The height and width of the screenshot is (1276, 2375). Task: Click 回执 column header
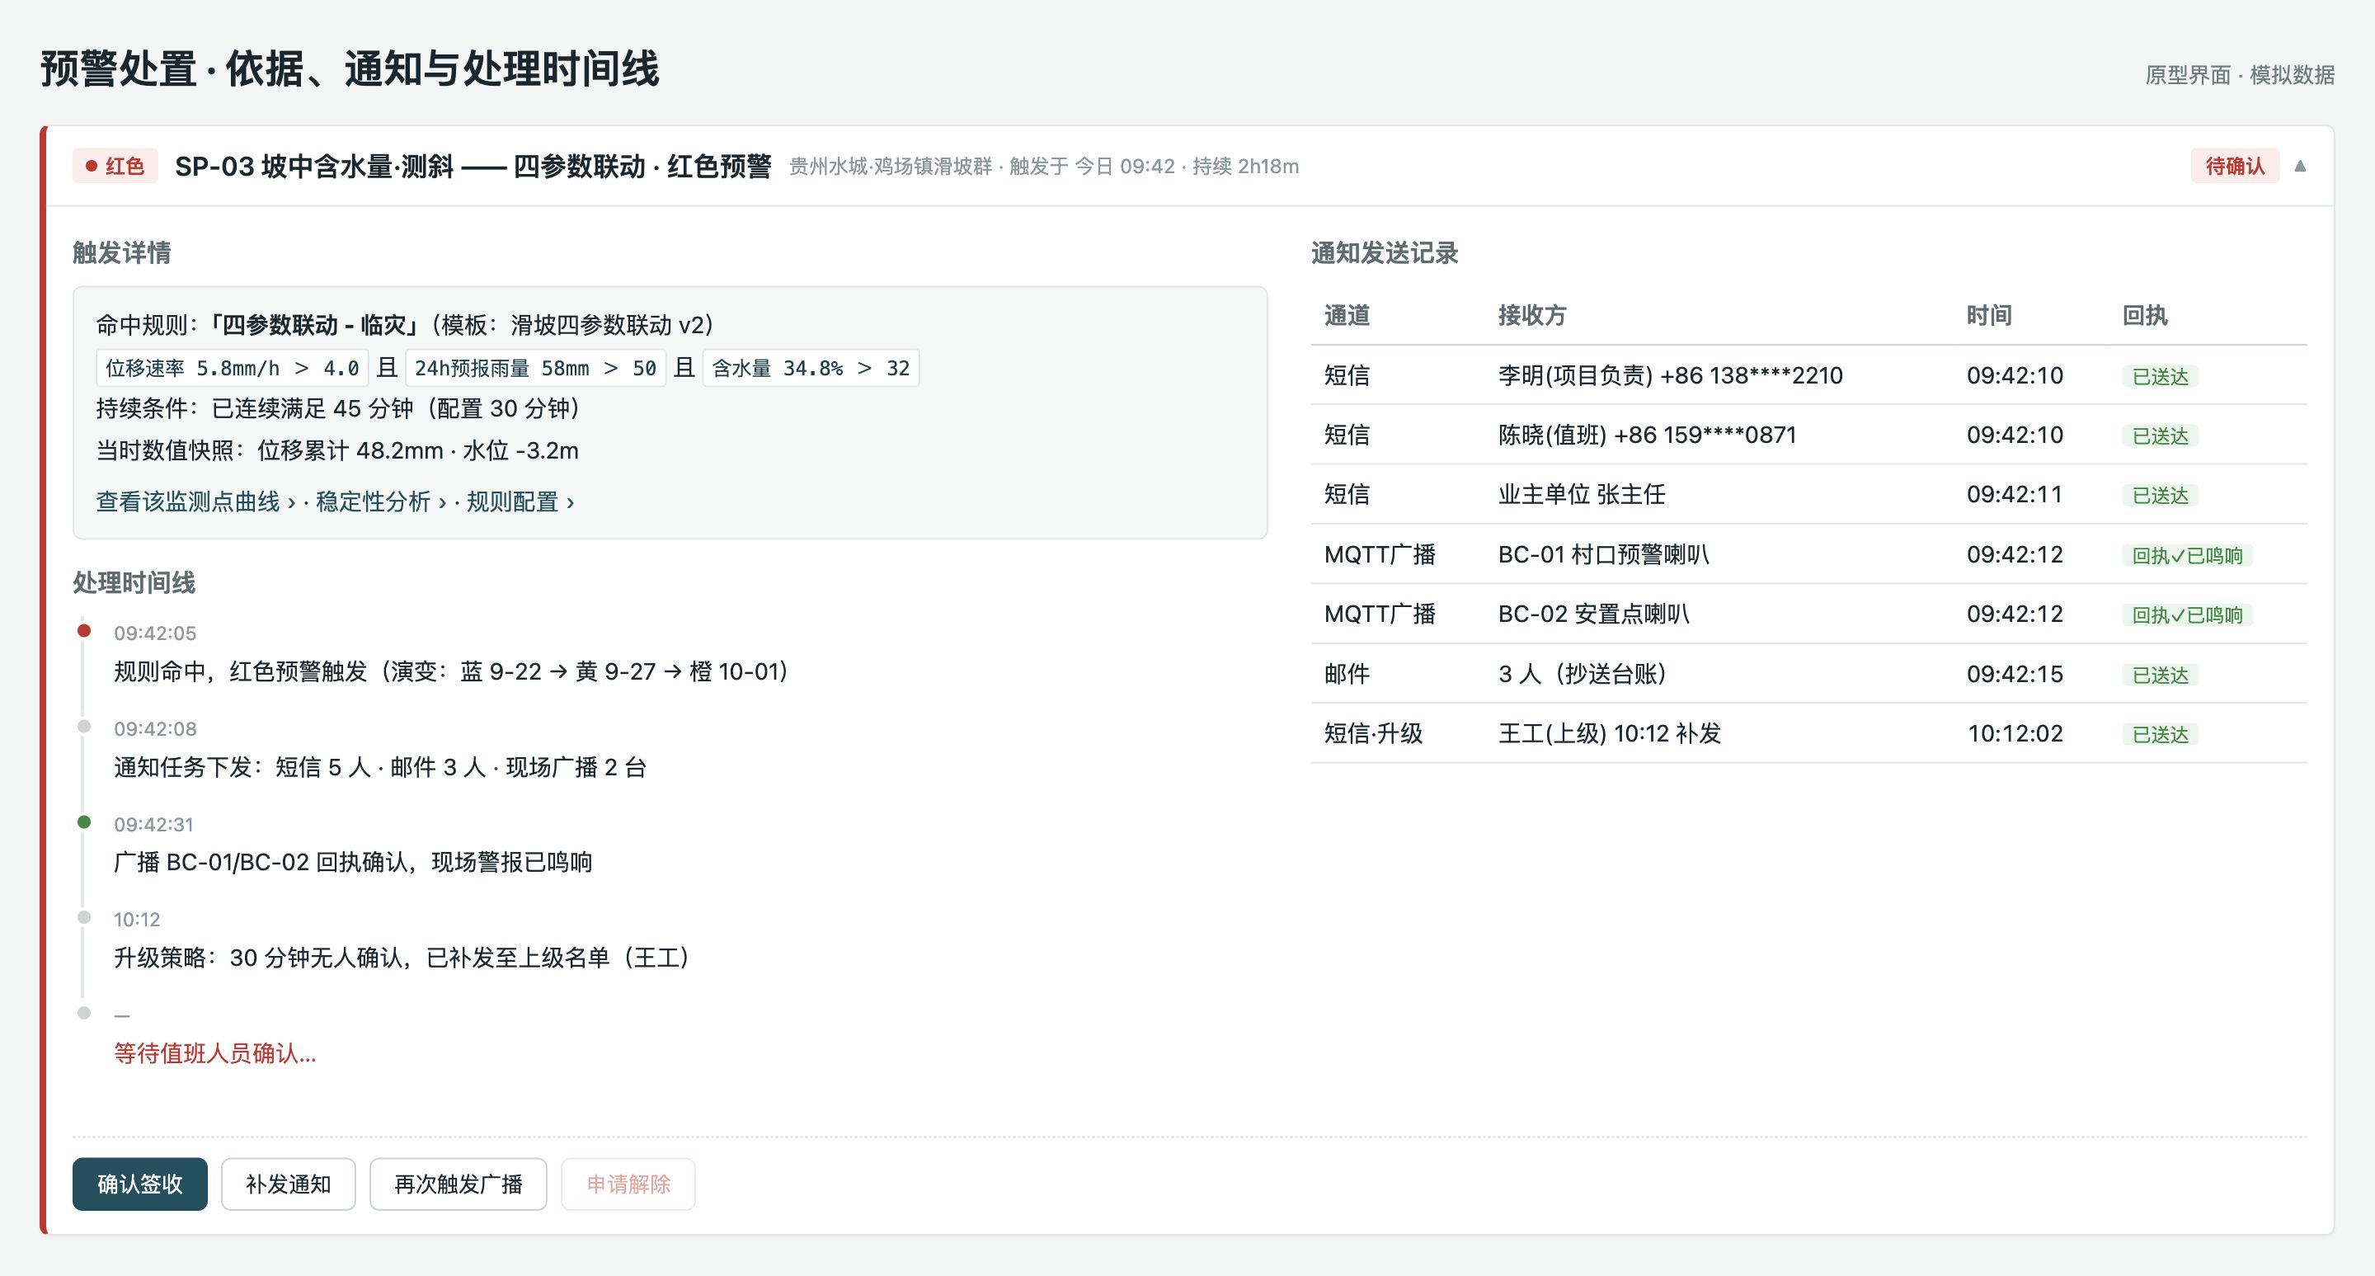point(2144,315)
